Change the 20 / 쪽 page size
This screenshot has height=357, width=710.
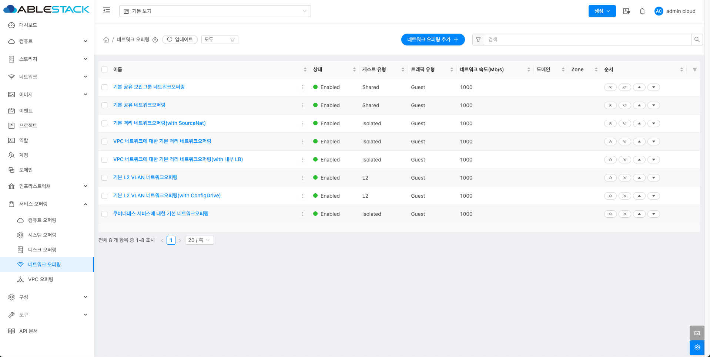pyautogui.click(x=199, y=240)
